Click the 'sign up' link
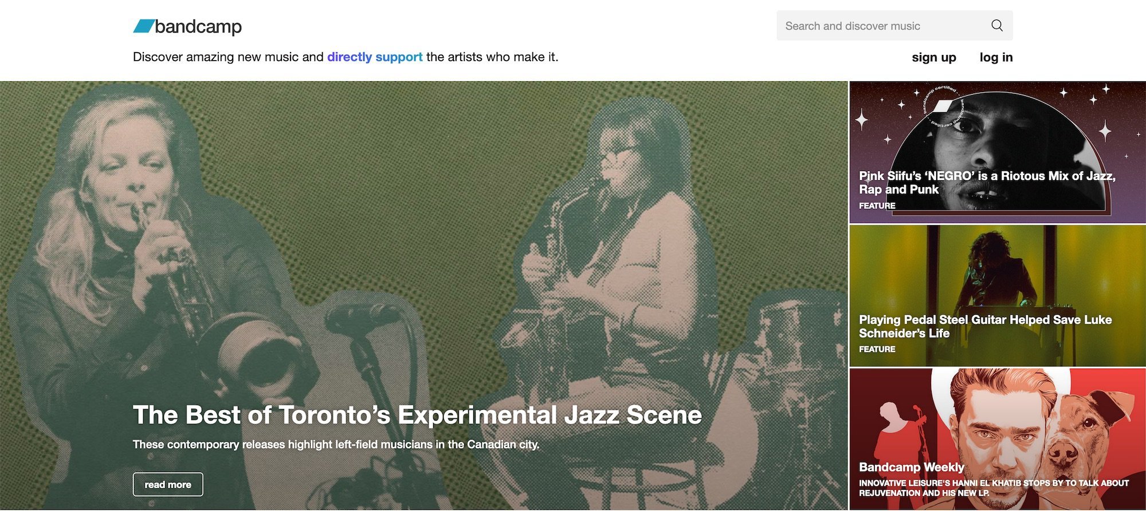The image size is (1146, 511). click(x=934, y=57)
